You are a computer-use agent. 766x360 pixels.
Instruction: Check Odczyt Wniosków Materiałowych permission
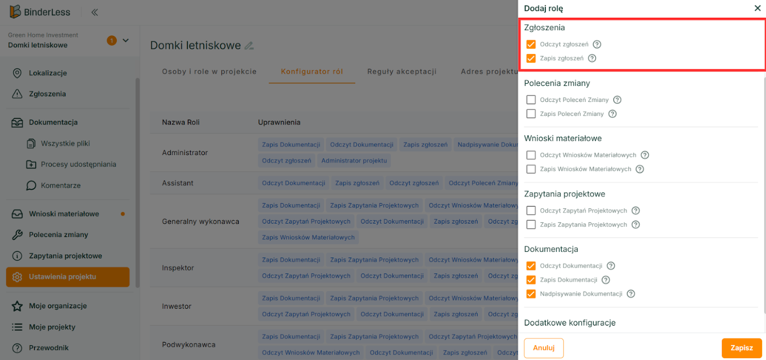click(531, 155)
